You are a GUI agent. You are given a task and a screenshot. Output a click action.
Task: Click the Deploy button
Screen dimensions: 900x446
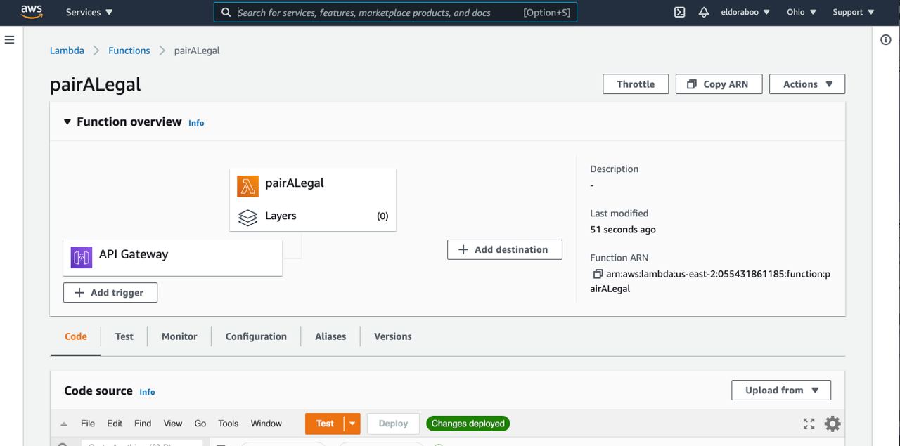(393, 424)
